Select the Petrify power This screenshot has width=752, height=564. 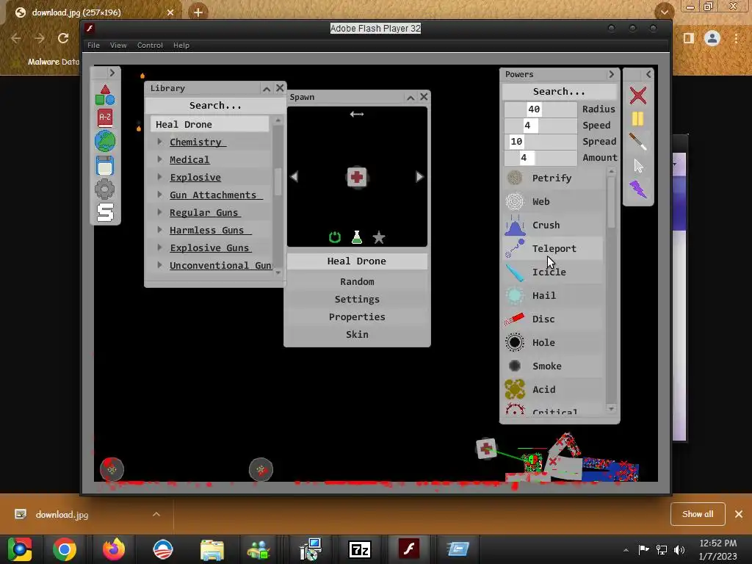[x=554, y=178]
